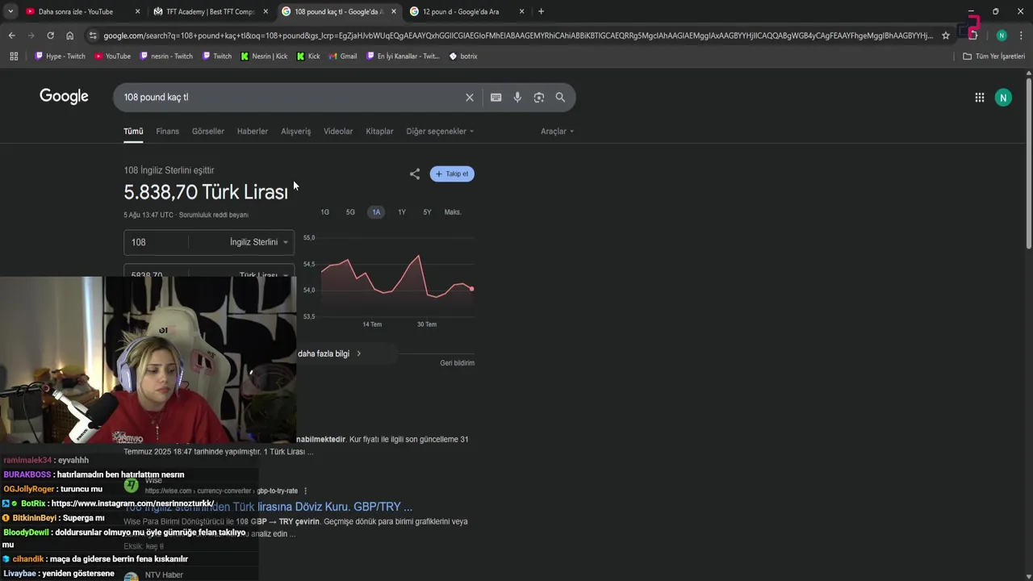Switch to the TFT Academy tab

tap(210, 11)
